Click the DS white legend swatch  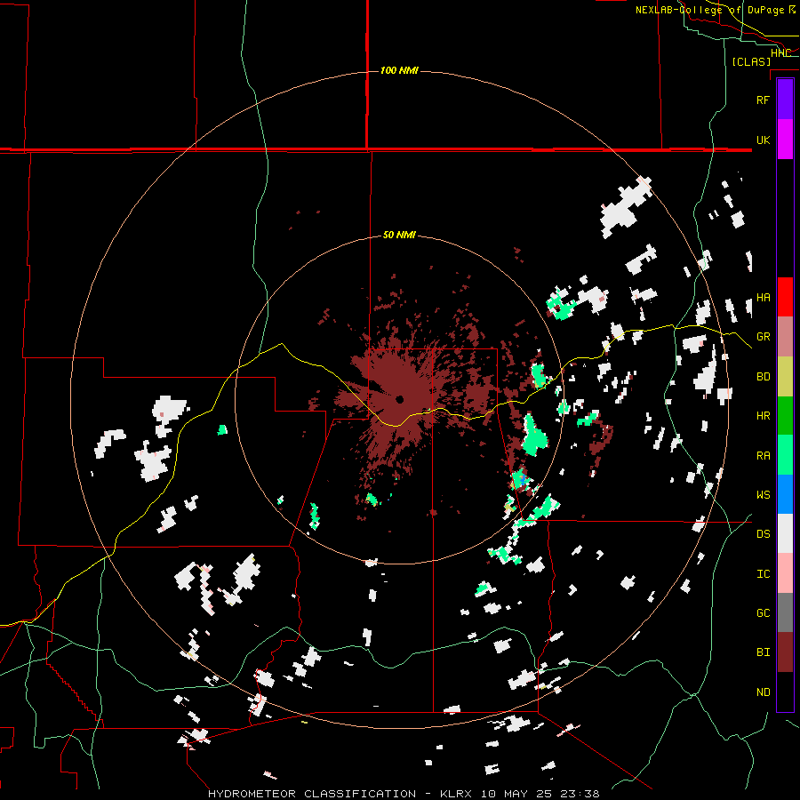(x=785, y=533)
